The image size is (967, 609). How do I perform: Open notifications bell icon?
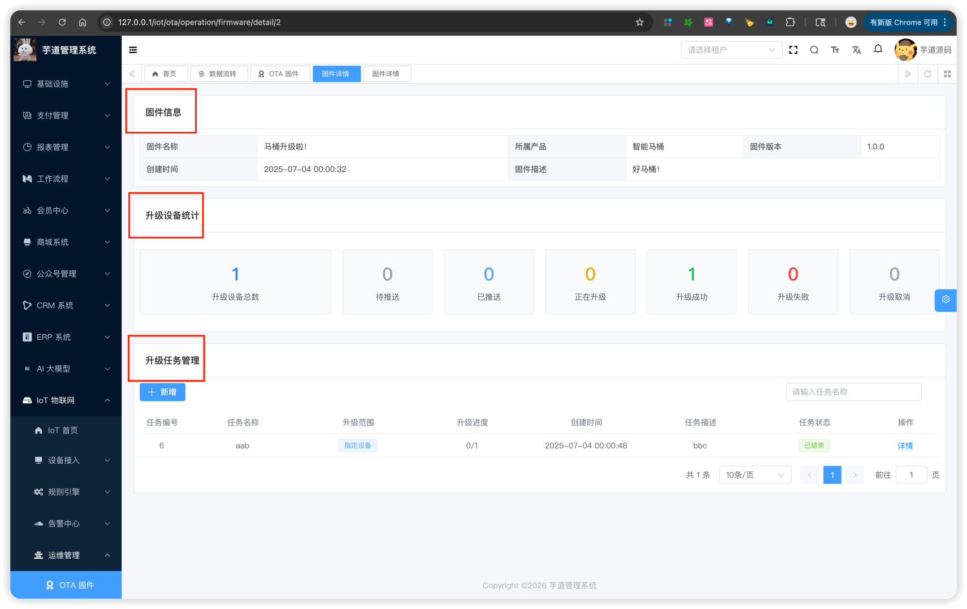pos(878,49)
